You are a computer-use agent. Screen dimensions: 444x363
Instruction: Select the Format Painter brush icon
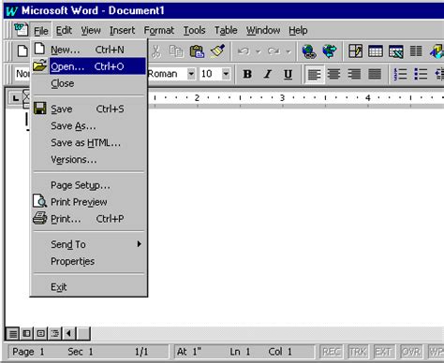tap(217, 51)
